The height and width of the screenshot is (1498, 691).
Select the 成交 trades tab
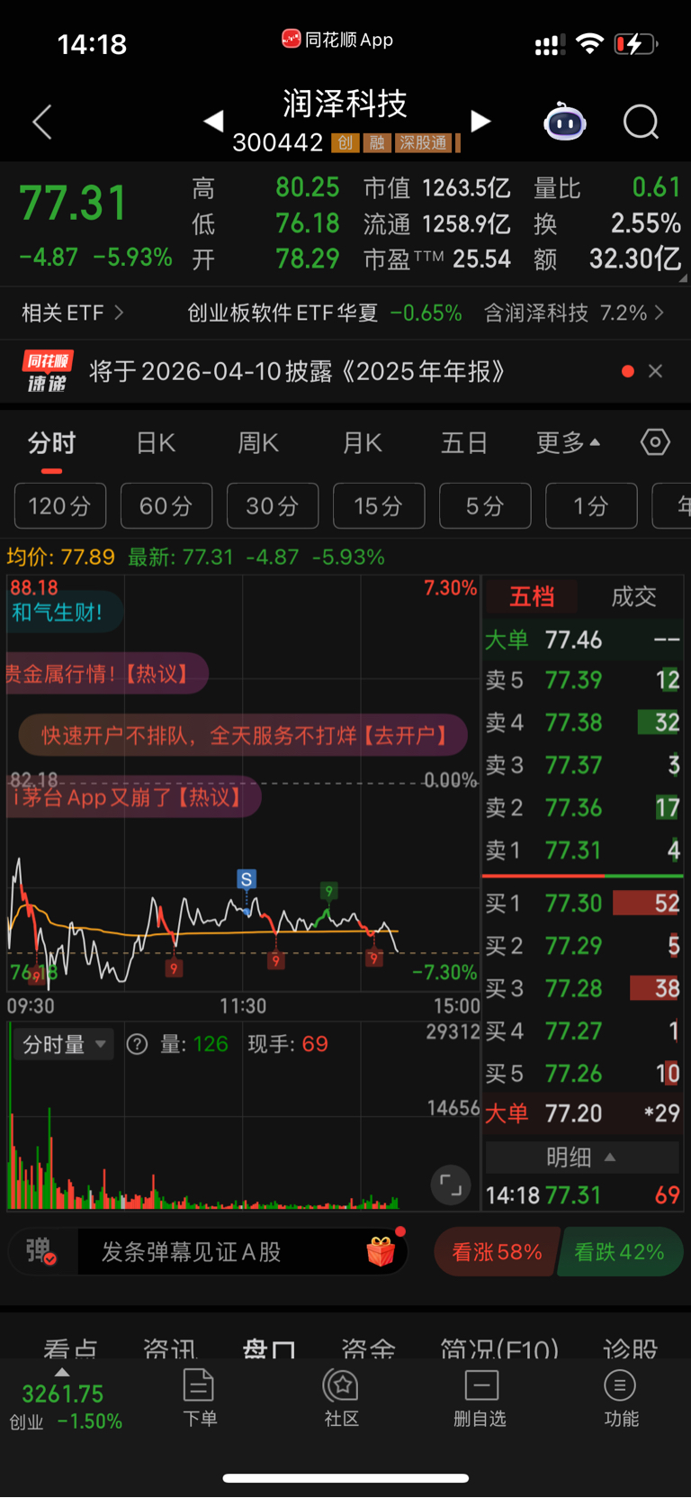pyautogui.click(x=633, y=596)
